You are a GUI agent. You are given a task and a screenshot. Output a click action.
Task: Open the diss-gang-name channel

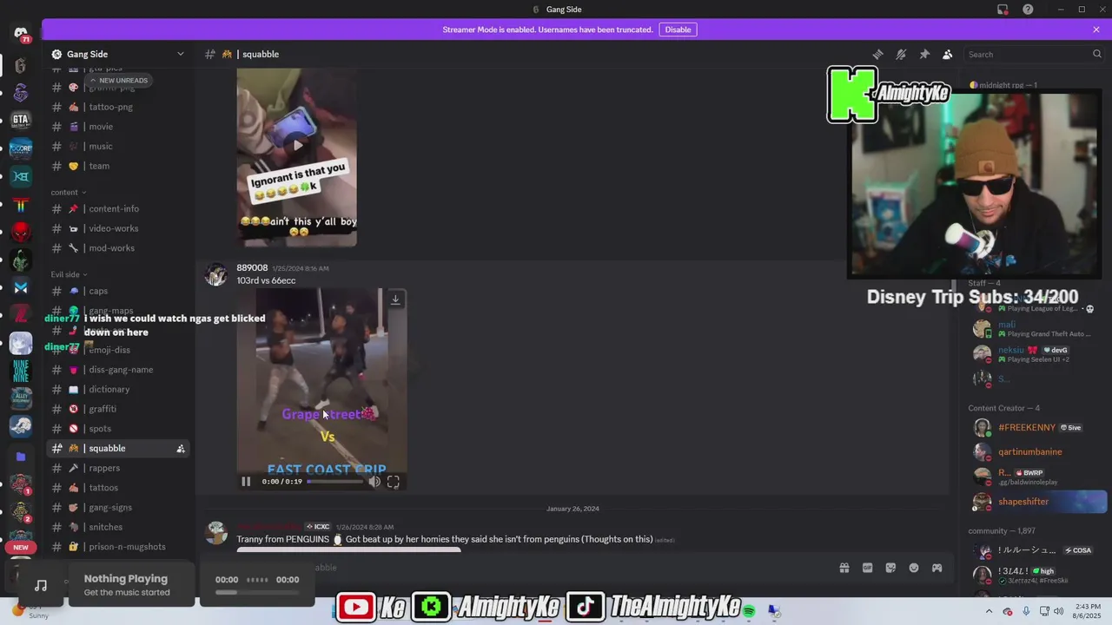pos(118,370)
